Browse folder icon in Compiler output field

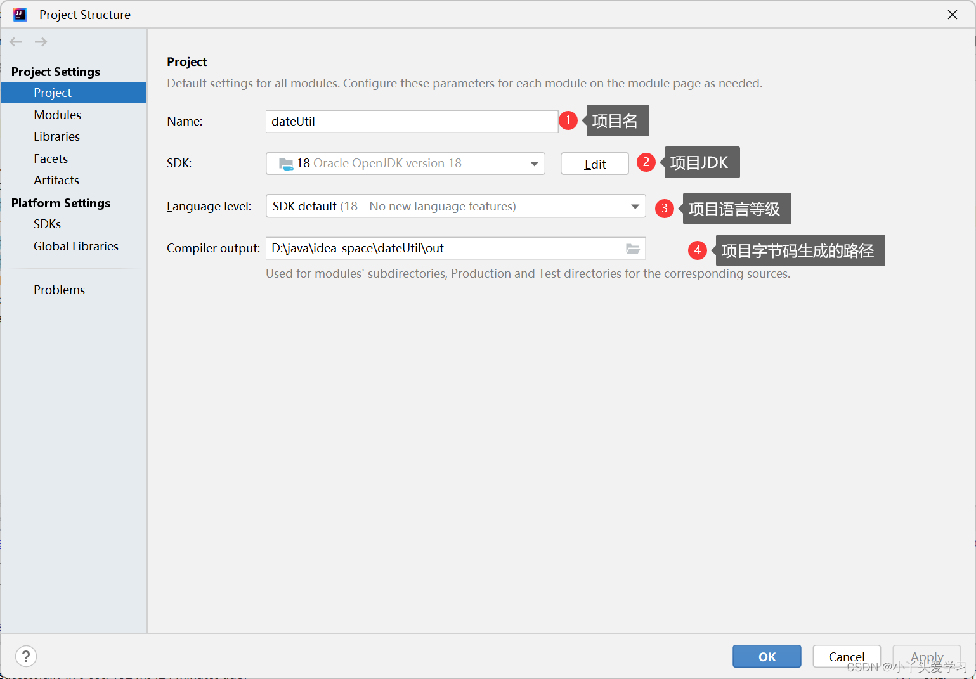(x=632, y=249)
